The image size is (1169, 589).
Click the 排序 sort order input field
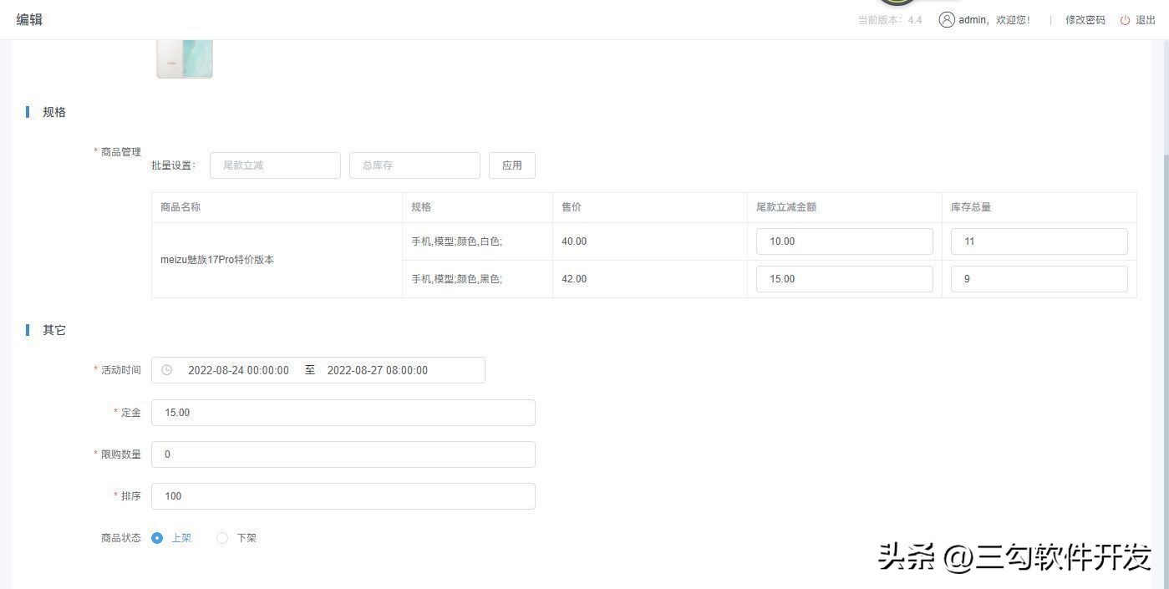click(x=343, y=496)
